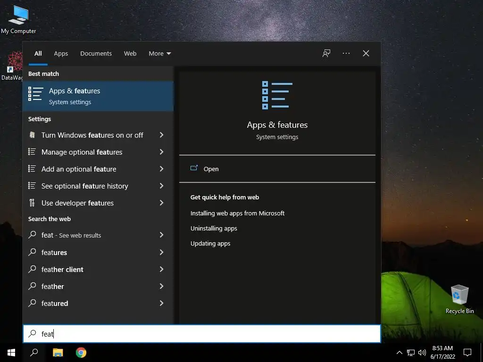Switch to the Documents search tab

(96, 54)
